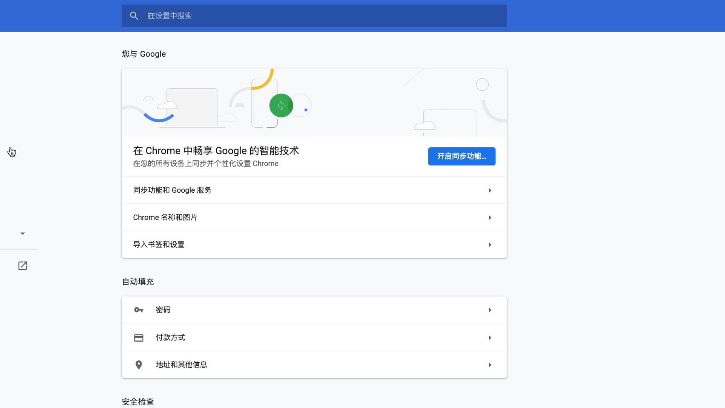Click the location pin icon for 地址和其他信息

(139, 365)
